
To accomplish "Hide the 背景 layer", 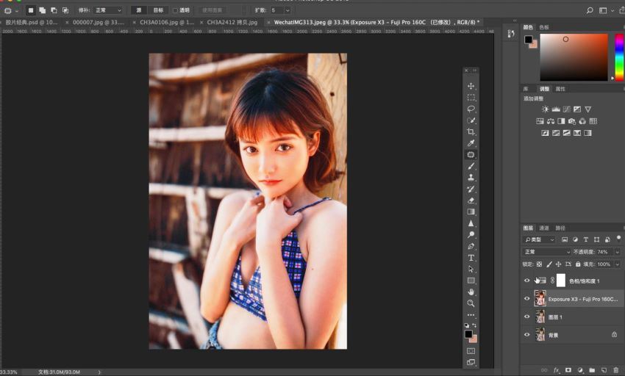I will point(526,335).
